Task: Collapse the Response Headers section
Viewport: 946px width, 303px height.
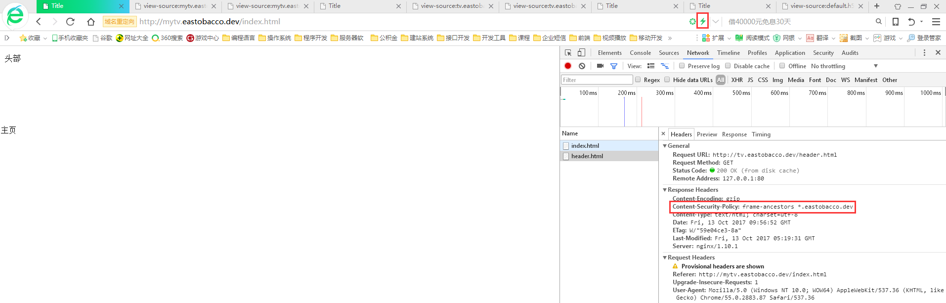Action: [x=665, y=190]
